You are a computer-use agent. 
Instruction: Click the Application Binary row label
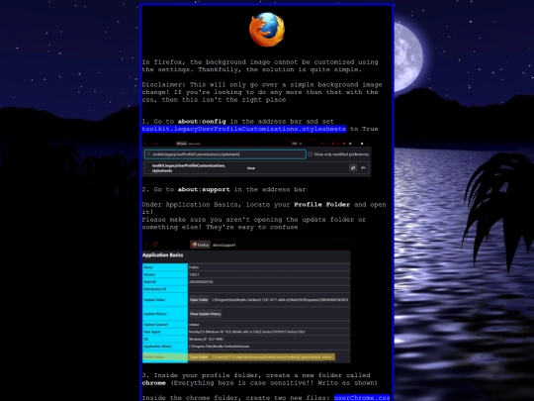157,347
